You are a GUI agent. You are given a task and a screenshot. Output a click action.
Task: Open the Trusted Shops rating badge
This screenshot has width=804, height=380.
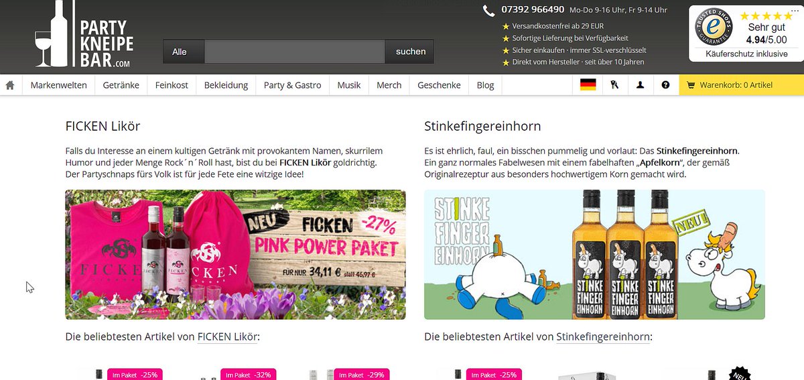click(x=746, y=34)
